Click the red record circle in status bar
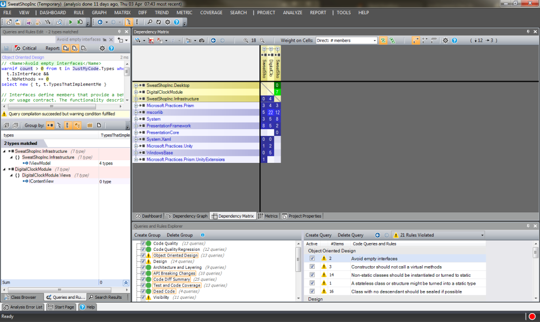Image resolution: width=540 pixels, height=322 pixels. pyautogui.click(x=532, y=316)
